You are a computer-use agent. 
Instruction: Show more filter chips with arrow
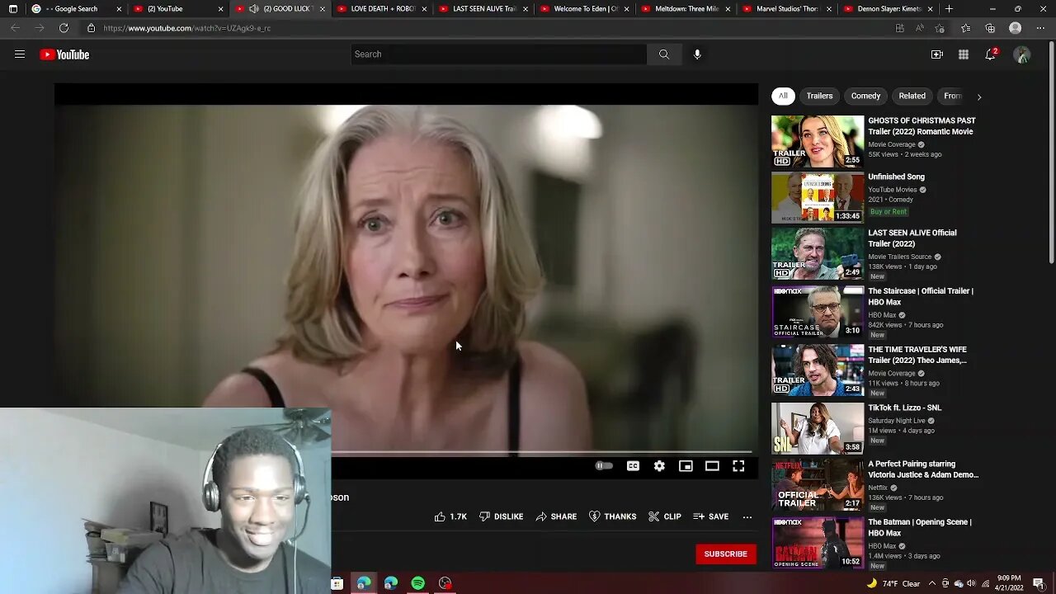(x=979, y=97)
